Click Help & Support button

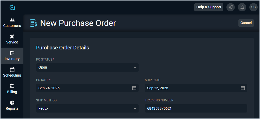(x=209, y=7)
